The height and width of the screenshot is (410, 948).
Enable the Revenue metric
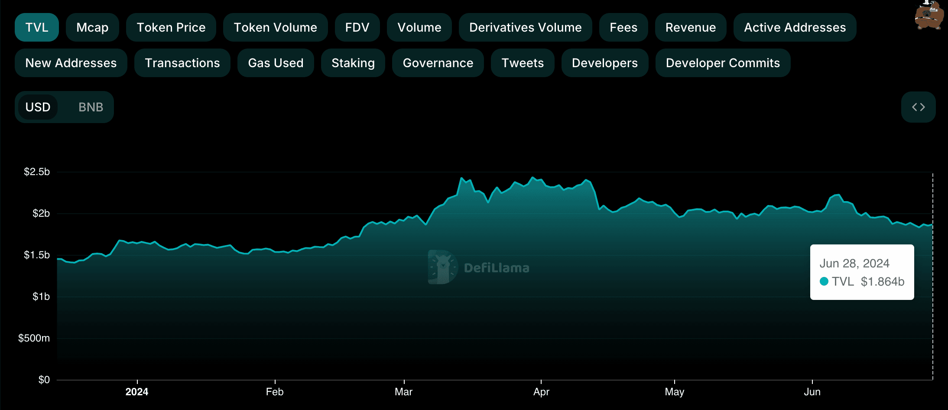point(691,27)
